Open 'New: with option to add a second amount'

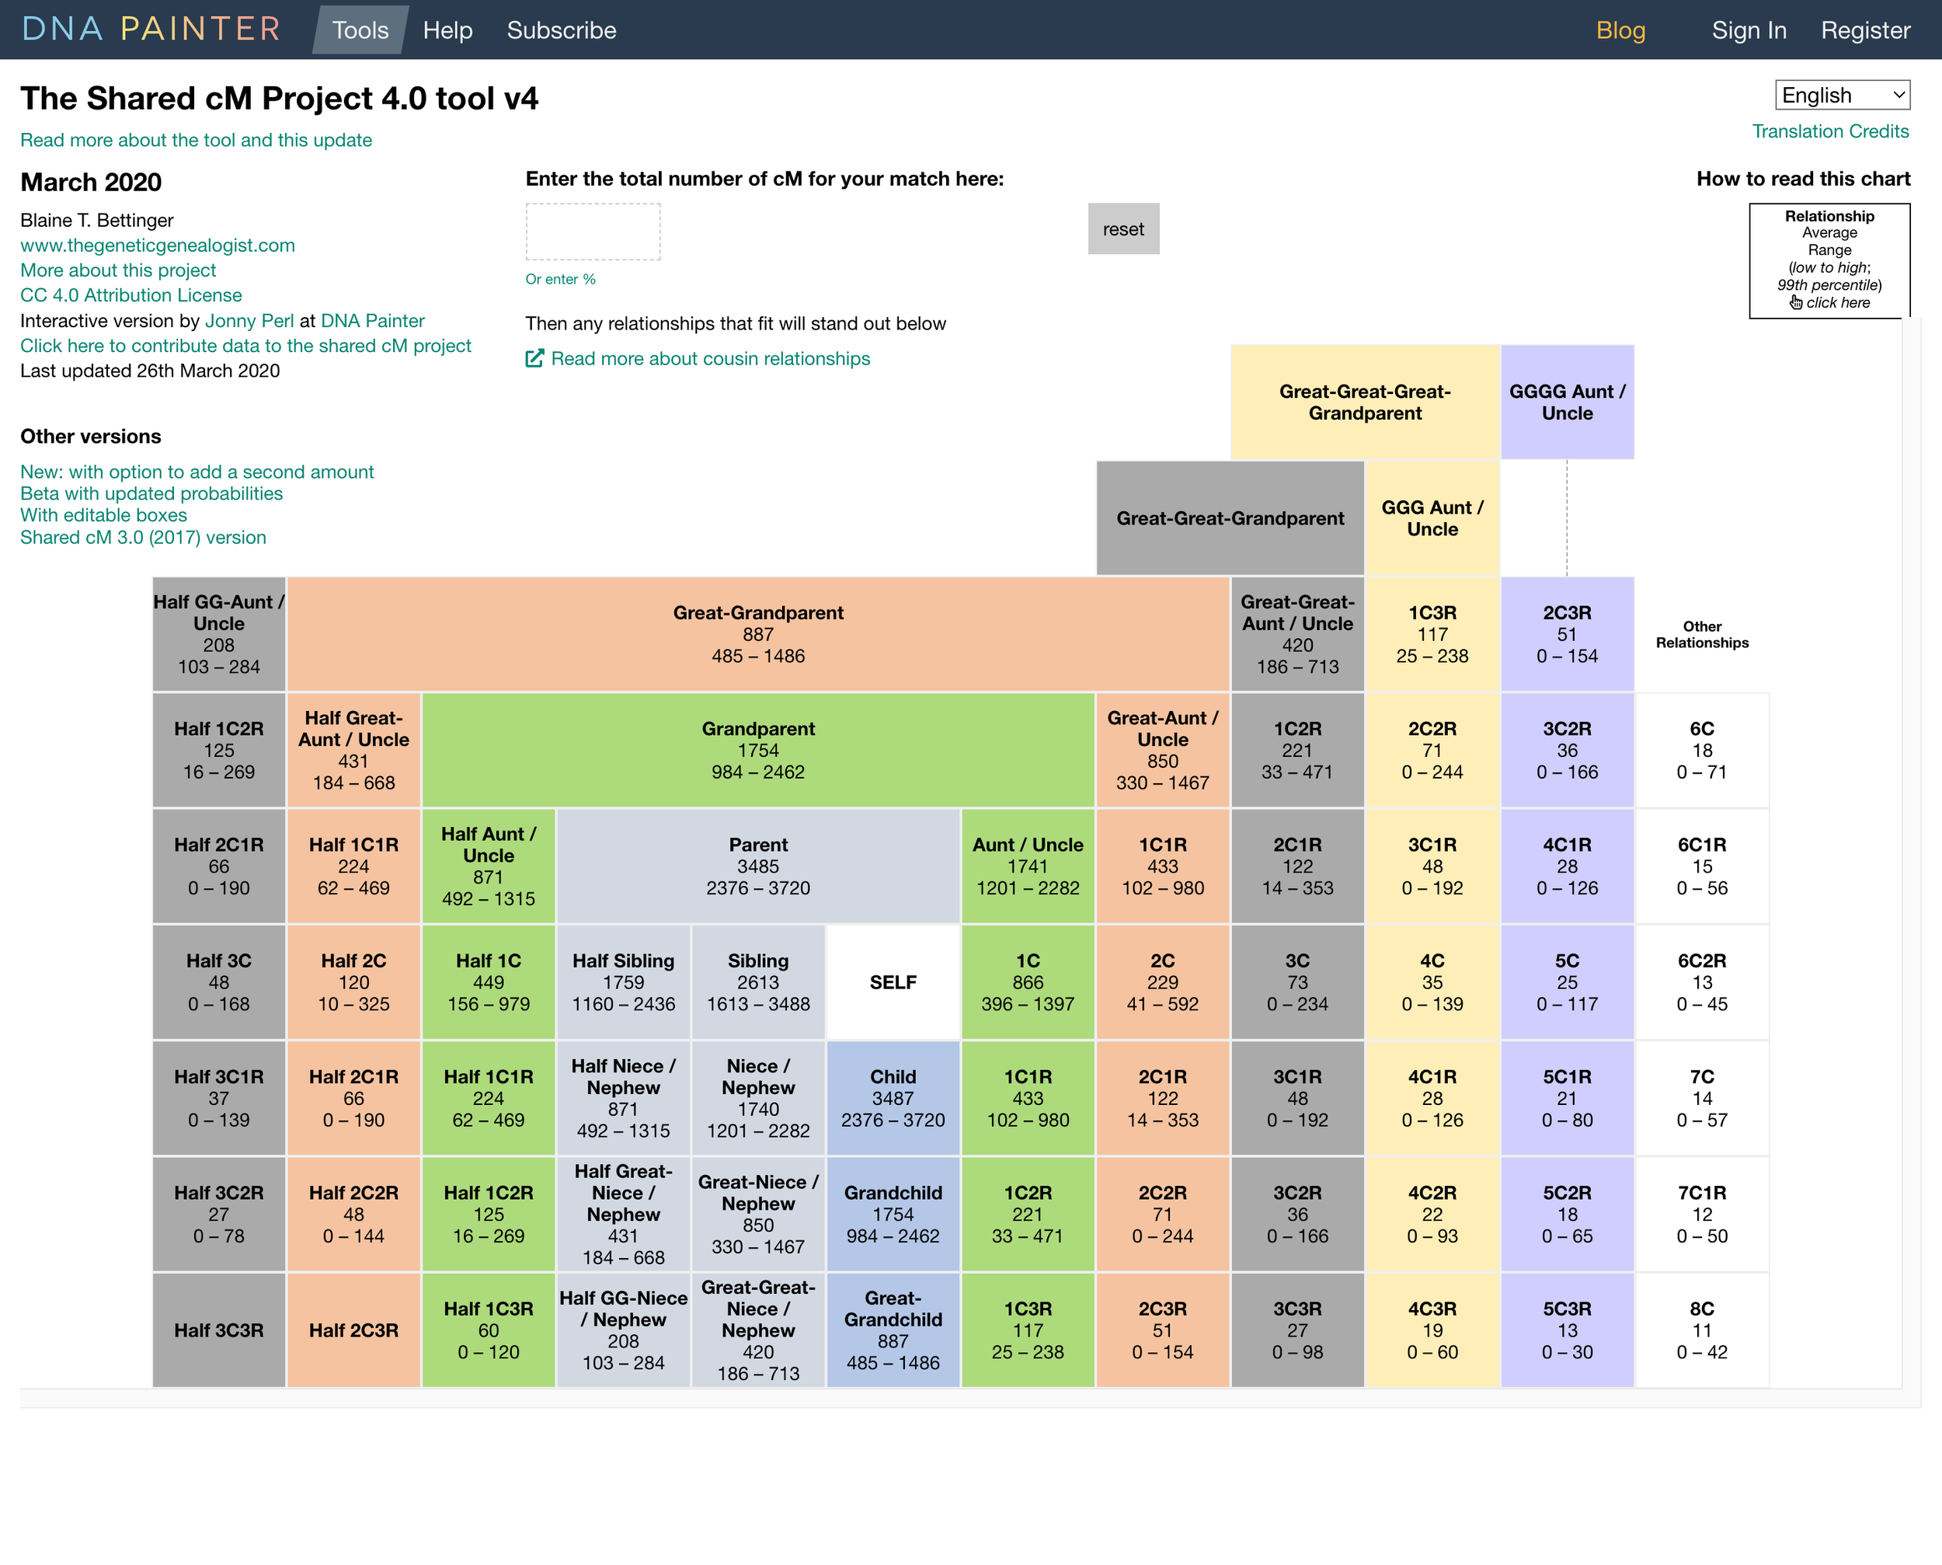click(x=197, y=472)
